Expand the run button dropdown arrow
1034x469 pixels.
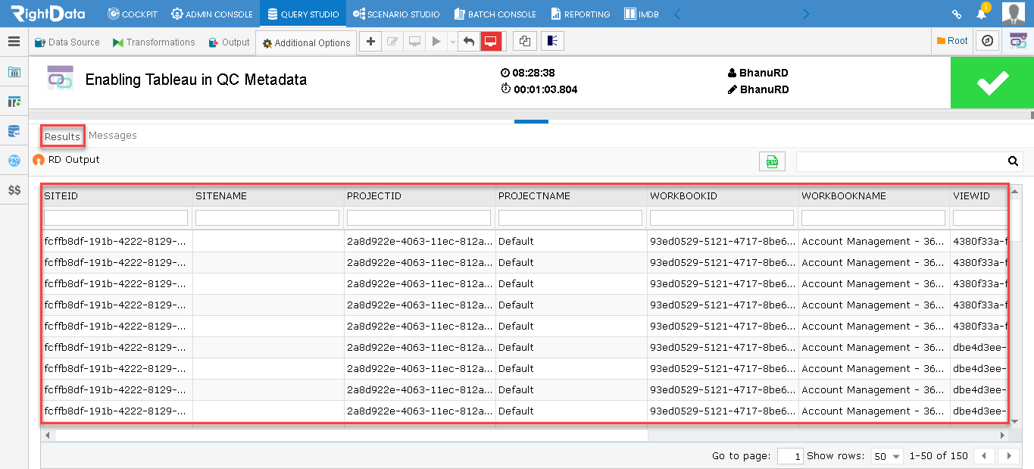coord(452,42)
